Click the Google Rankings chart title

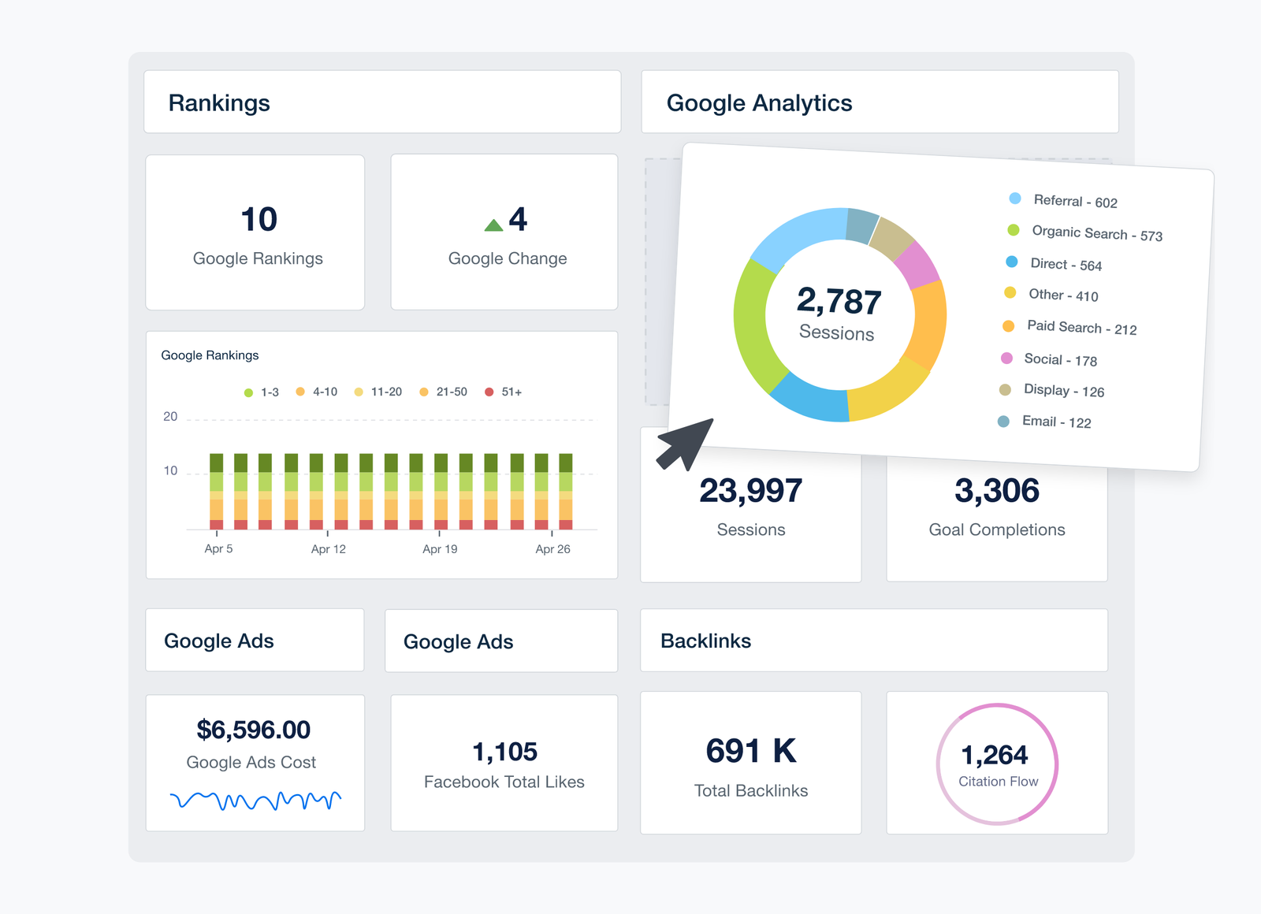coord(210,355)
